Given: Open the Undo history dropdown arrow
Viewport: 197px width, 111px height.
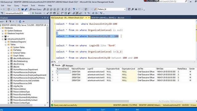Looking at the screenshot, I should coord(77,9).
